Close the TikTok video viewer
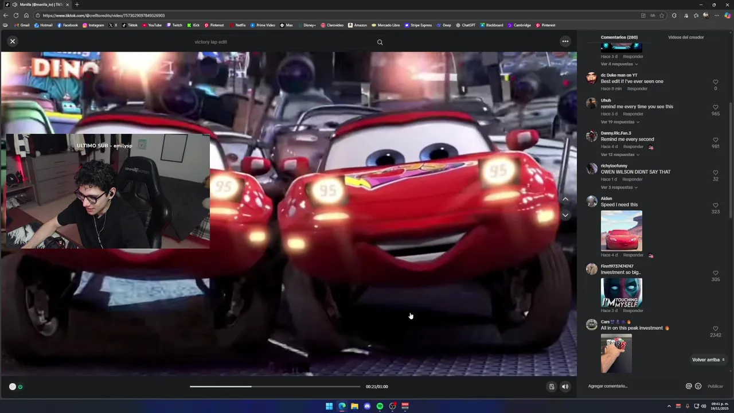The width and height of the screenshot is (734, 413). coord(13,41)
